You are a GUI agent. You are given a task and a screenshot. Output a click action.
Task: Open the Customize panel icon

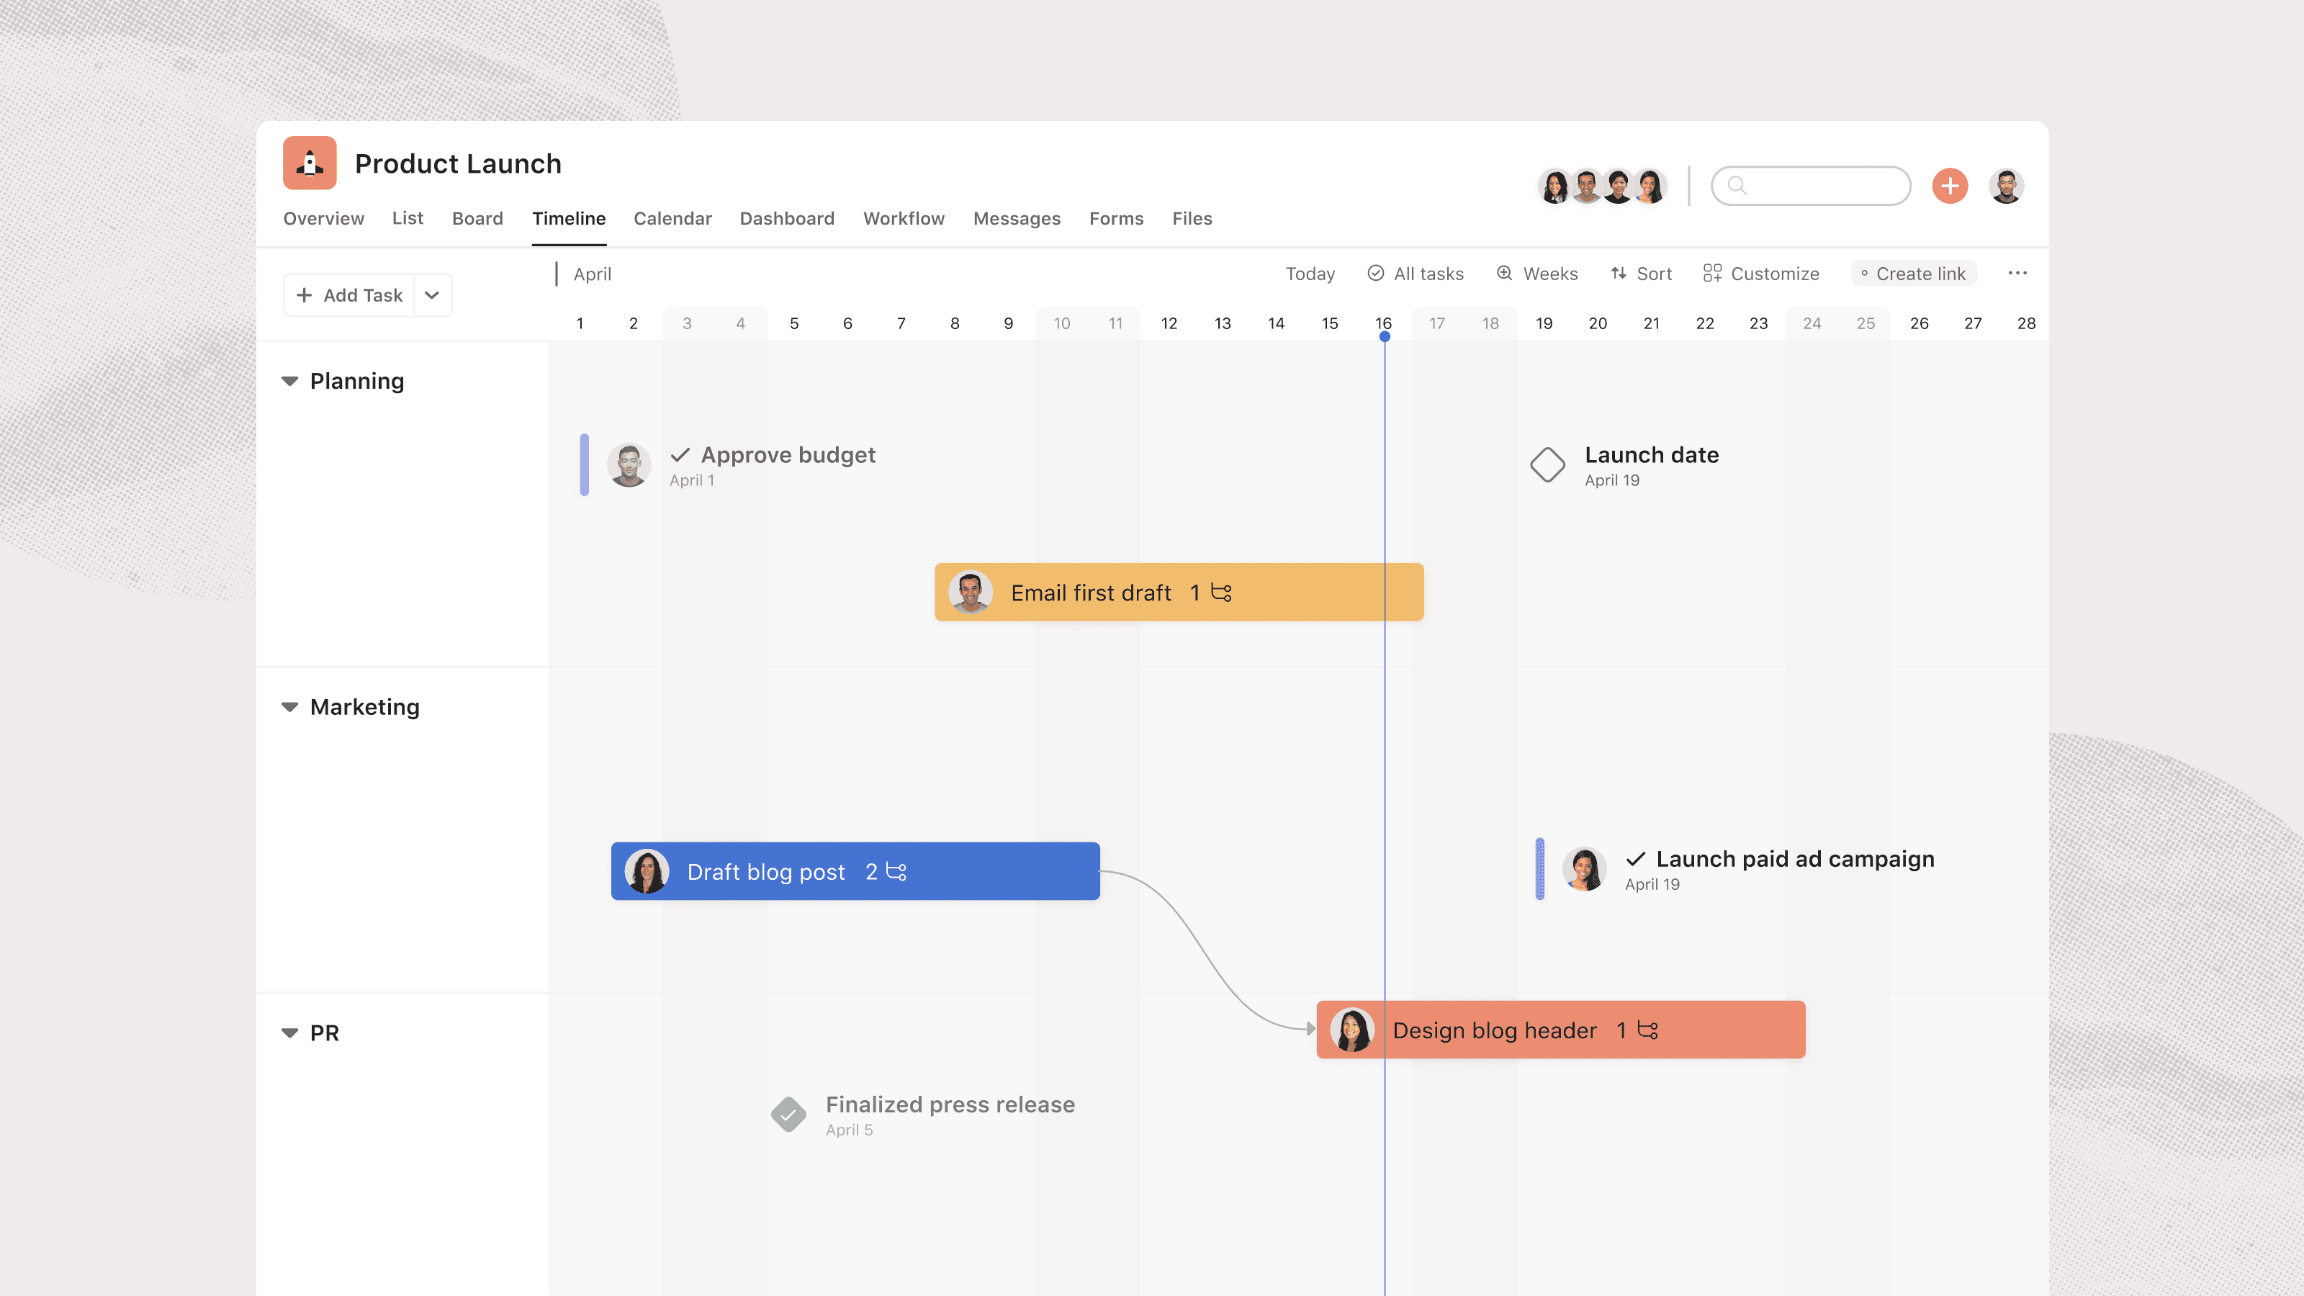(x=1713, y=273)
